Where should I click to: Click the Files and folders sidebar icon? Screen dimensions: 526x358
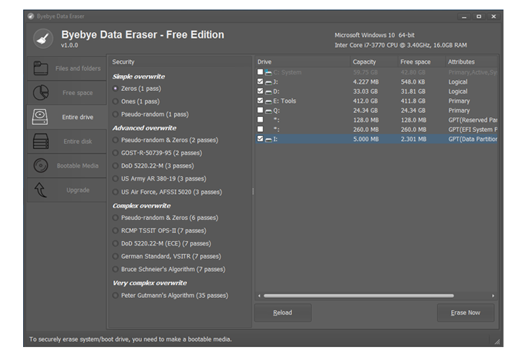pos(41,68)
